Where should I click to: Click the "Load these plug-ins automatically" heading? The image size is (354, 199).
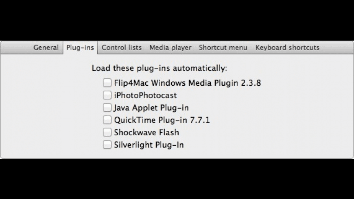click(x=160, y=68)
